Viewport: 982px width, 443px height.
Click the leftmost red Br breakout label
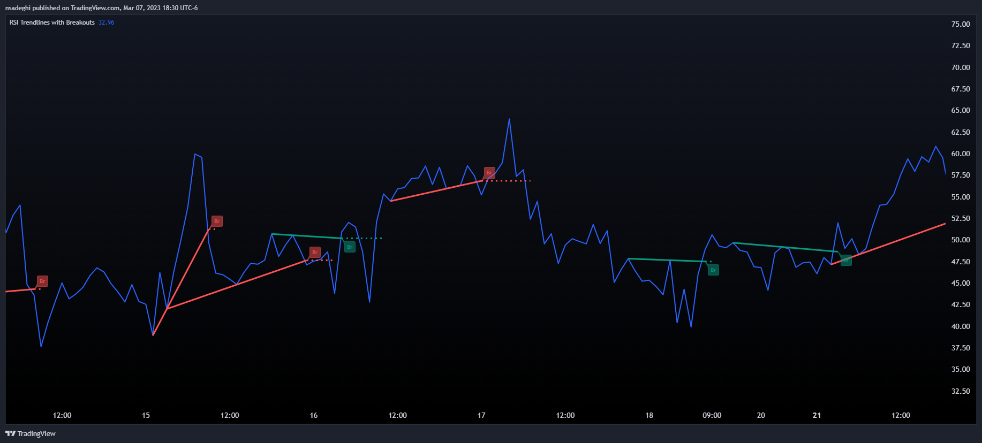point(42,281)
